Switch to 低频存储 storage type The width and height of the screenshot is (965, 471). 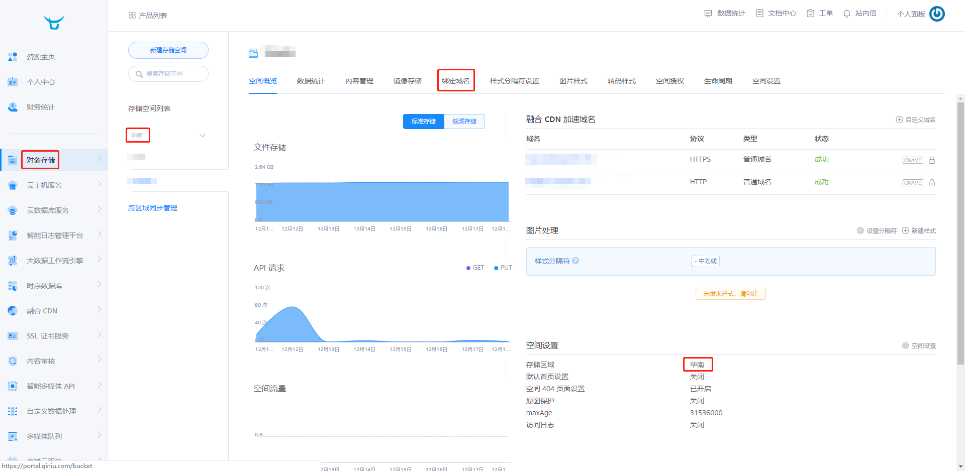(x=464, y=122)
